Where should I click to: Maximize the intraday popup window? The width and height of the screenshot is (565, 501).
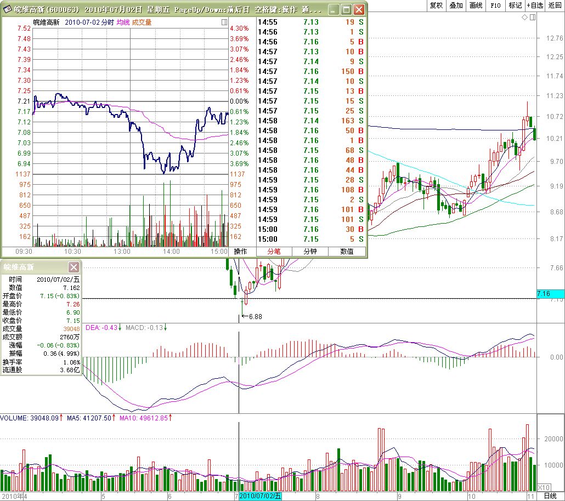[346, 9]
